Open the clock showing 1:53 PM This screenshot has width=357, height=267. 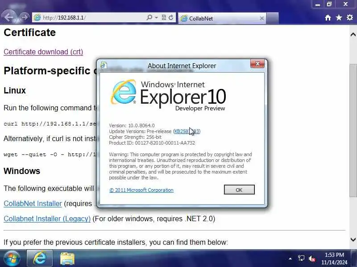point(334,259)
